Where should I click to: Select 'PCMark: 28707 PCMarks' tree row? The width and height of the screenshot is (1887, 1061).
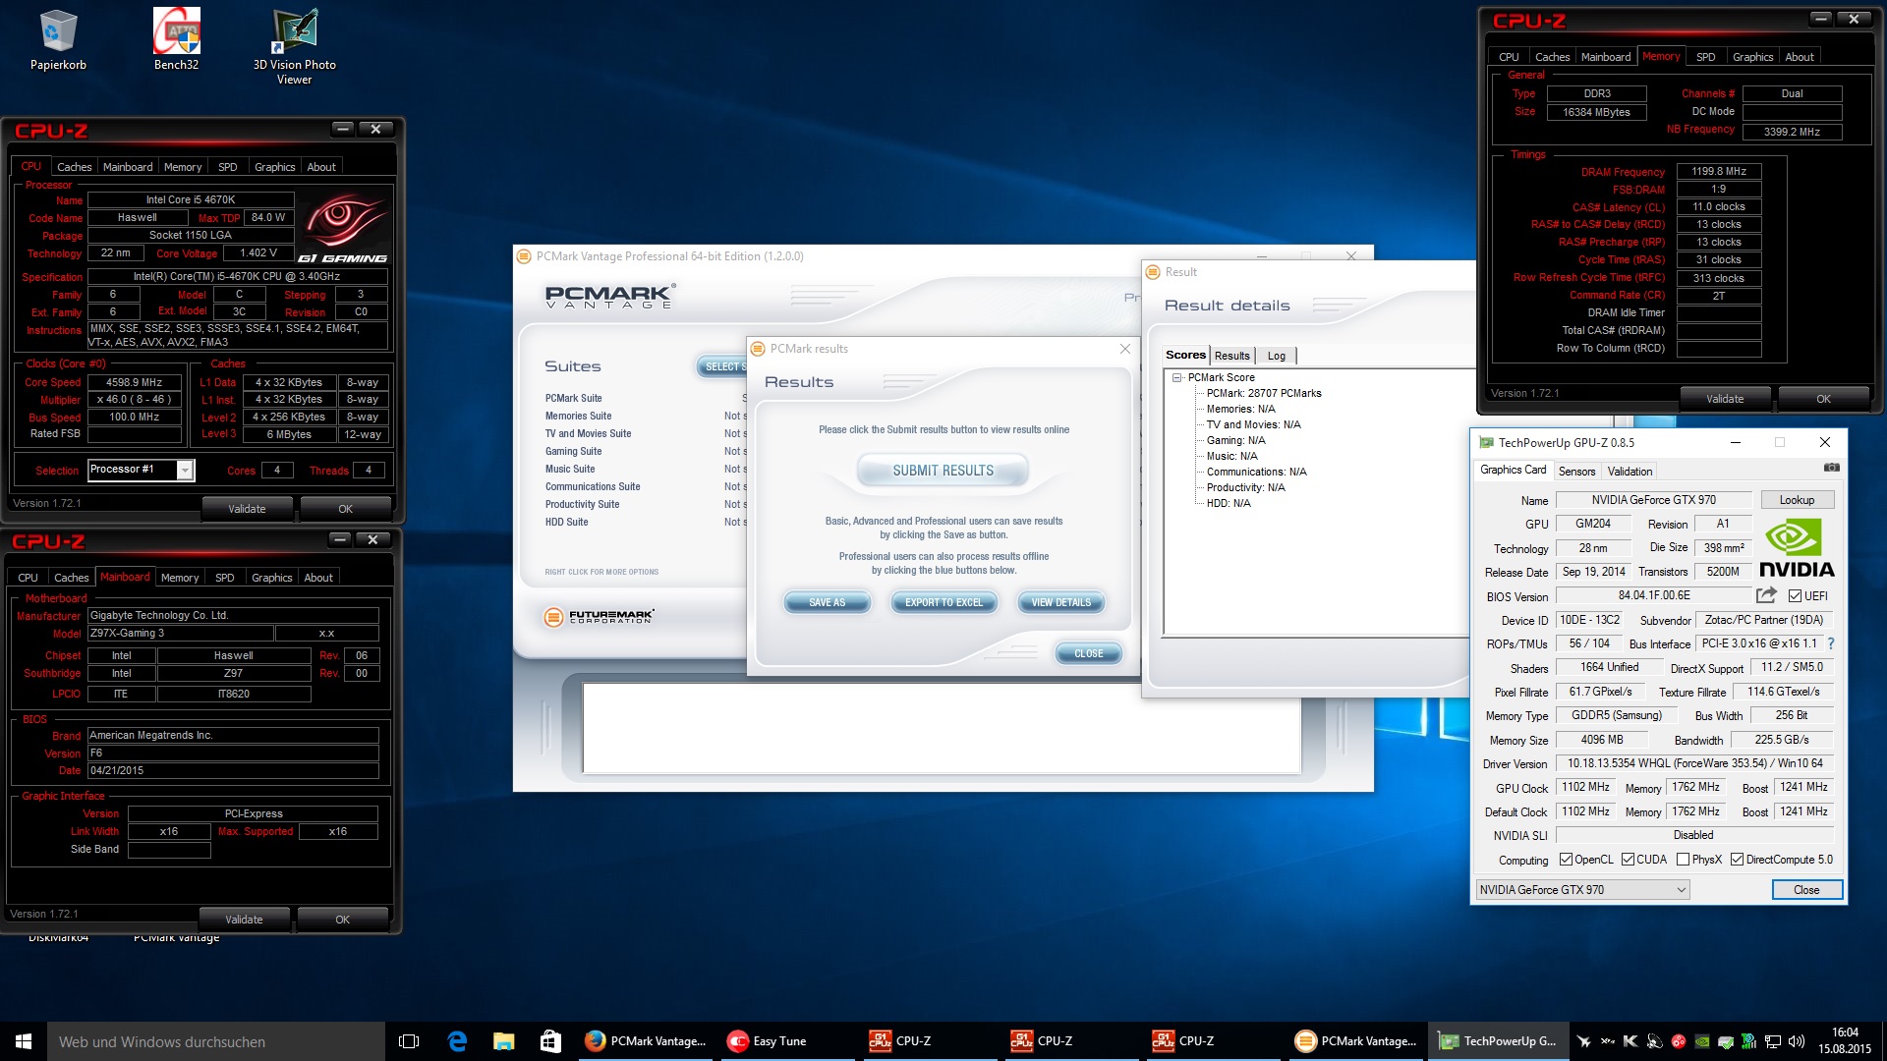[1264, 393]
